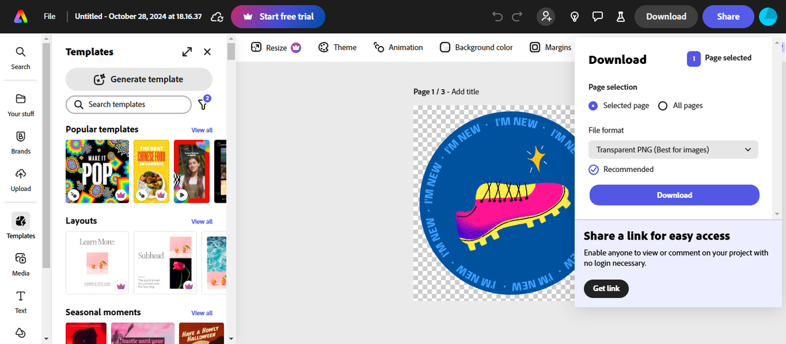The height and width of the screenshot is (344, 786).
Task: Click the Download button in the Download panel
Action: (x=674, y=195)
